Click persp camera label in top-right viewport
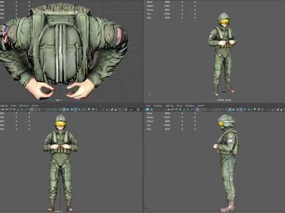This screenshot has height=213, width=285. tap(224, 100)
